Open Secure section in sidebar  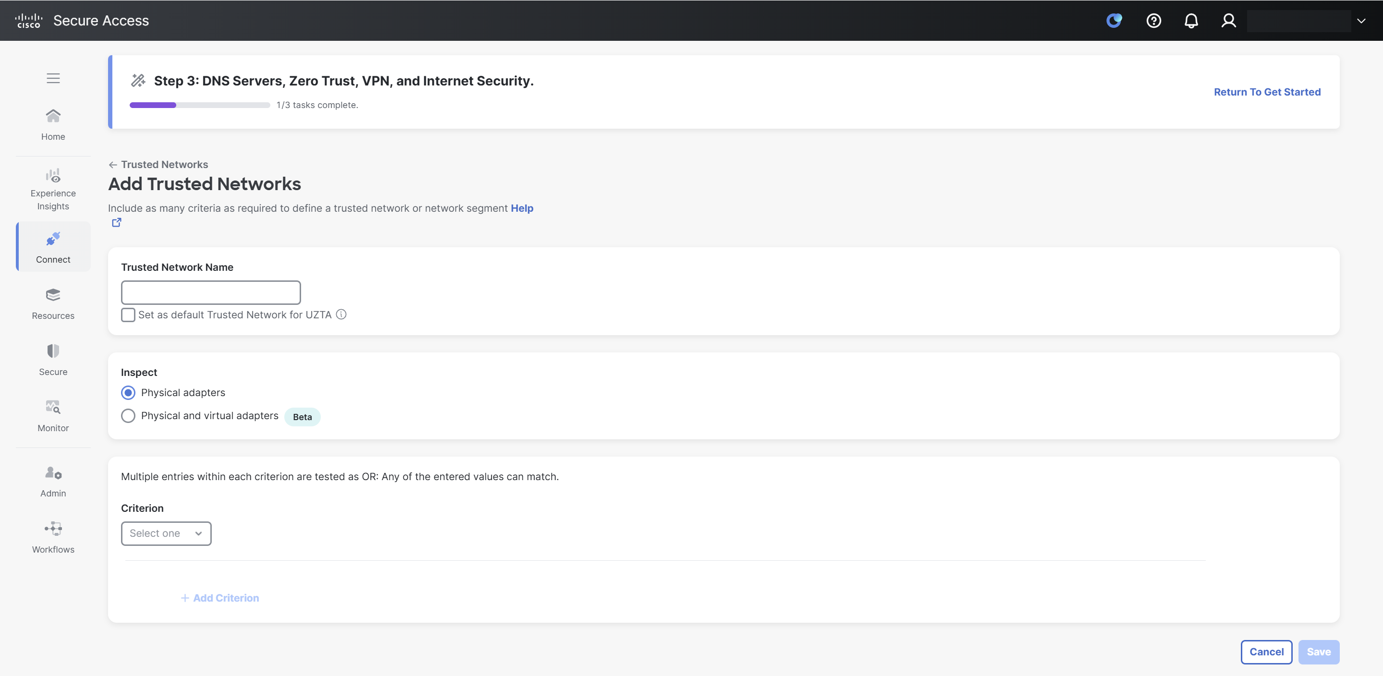click(x=53, y=360)
